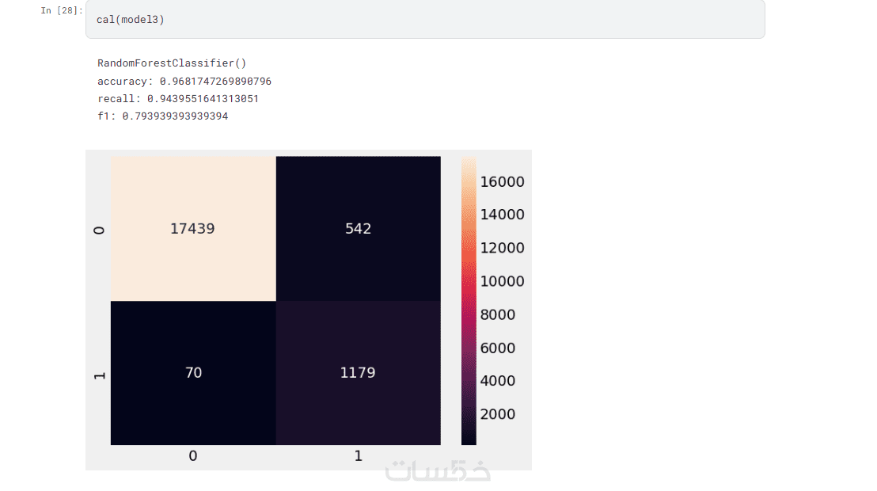This screenshot has width=877, height=491.
Task: Click the x-axis label 0 below the heatmap
Action: click(x=193, y=456)
